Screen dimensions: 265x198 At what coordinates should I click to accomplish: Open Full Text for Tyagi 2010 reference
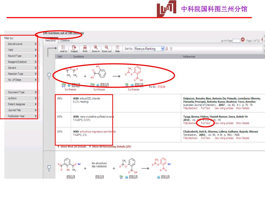[x=205, y=123]
